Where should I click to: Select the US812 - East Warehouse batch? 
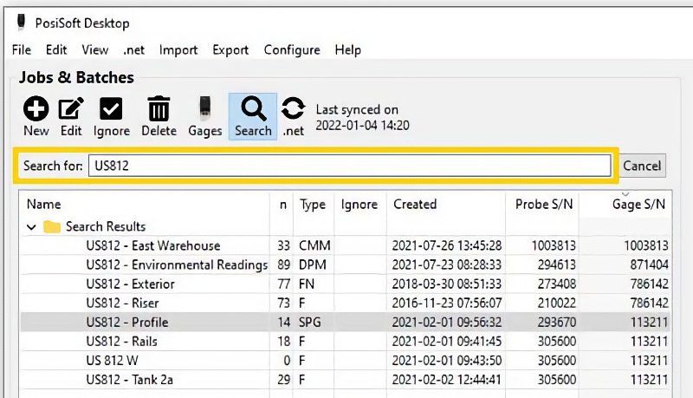pyautogui.click(x=153, y=246)
